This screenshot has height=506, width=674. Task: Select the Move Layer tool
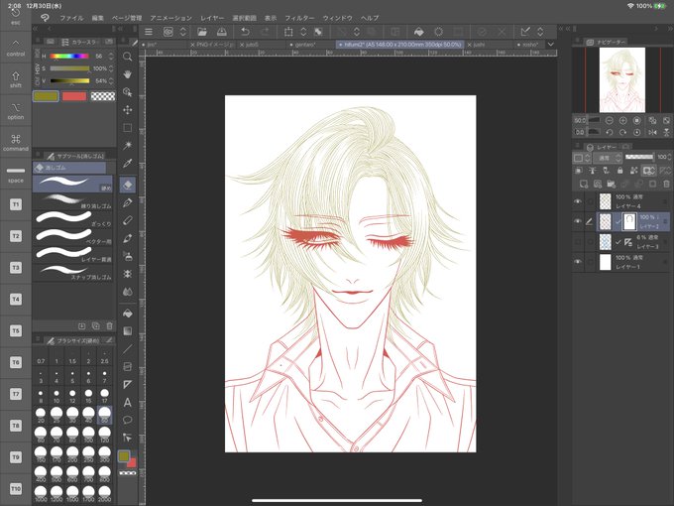(127, 110)
